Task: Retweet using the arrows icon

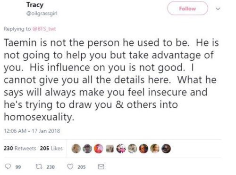Action: (x=39, y=167)
